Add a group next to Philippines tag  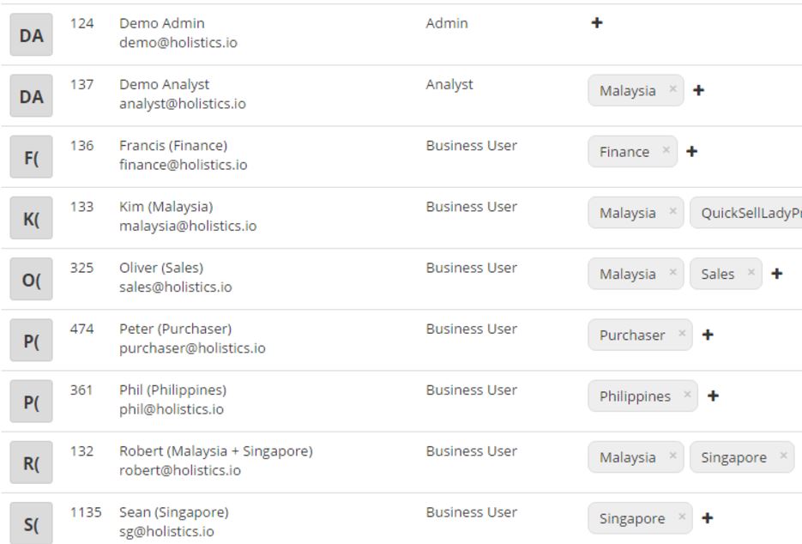click(x=712, y=396)
